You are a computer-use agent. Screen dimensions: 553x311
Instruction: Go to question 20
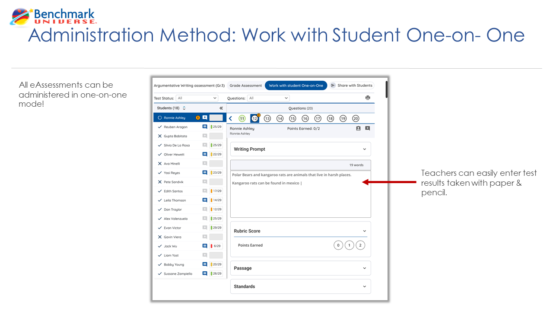[x=356, y=118]
